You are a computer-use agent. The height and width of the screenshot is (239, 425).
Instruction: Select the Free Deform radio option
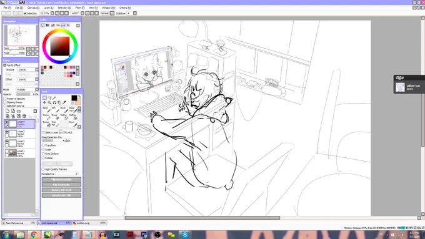[43, 154]
